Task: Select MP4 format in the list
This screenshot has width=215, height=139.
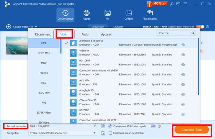Action: coord(44,43)
